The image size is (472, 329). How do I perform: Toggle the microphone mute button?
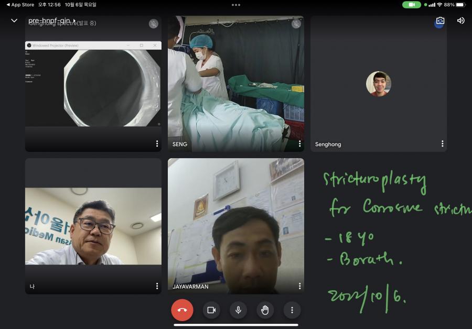[238, 310]
